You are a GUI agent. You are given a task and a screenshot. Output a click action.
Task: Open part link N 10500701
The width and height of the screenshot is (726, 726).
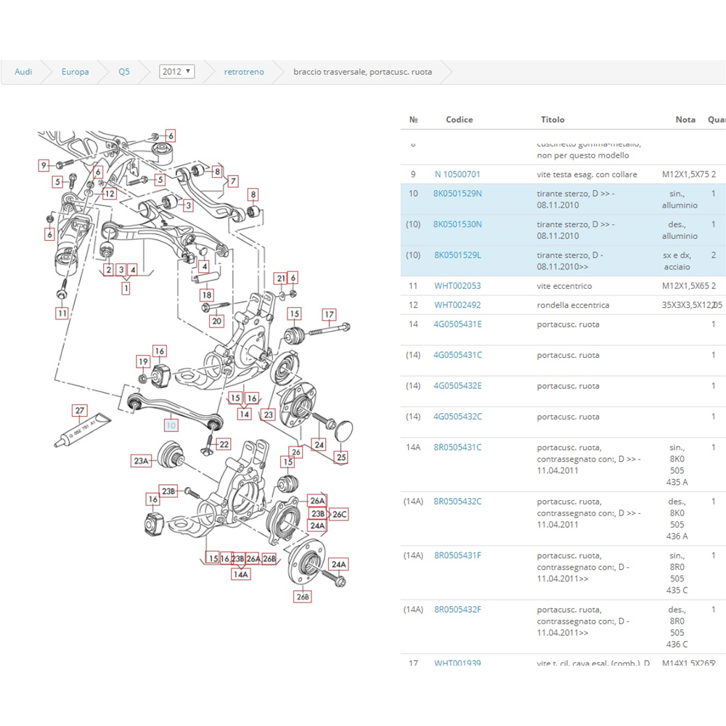click(457, 174)
